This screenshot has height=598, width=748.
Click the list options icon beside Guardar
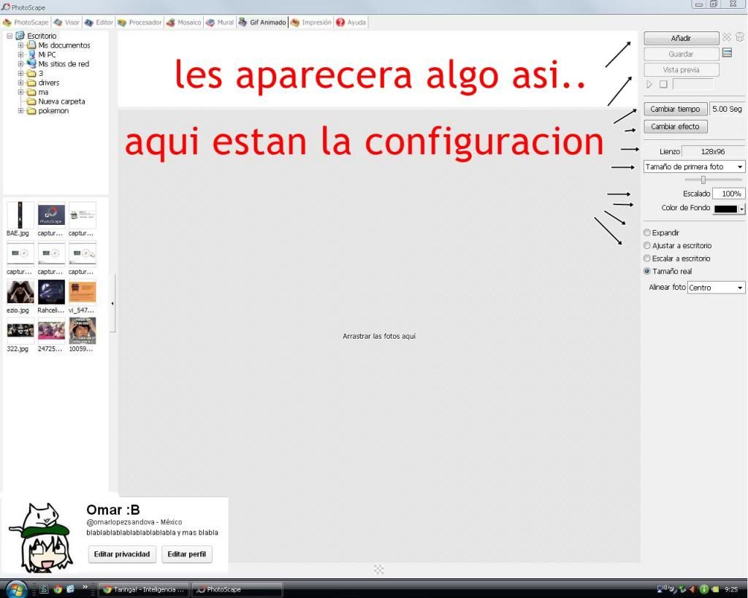pos(727,53)
